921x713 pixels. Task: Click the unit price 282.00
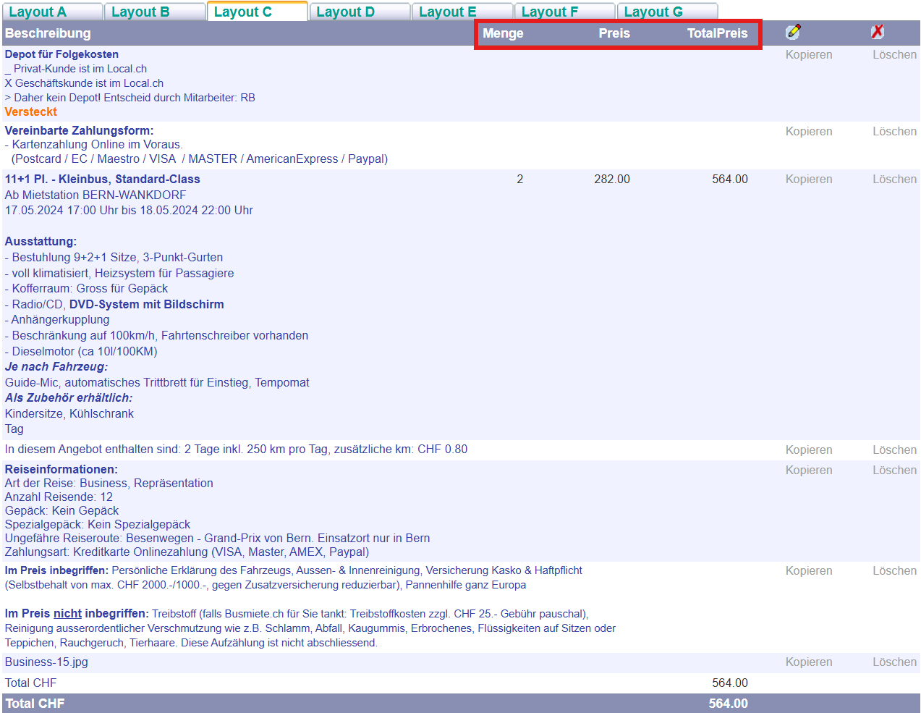612,180
